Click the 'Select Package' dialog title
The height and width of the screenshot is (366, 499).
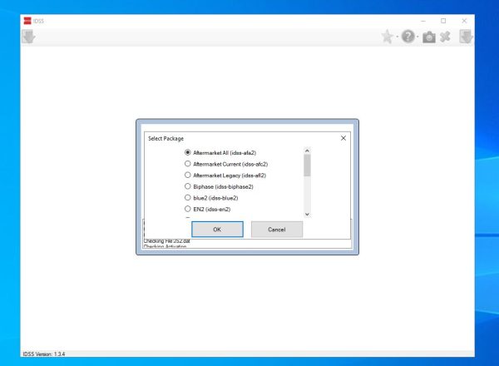tap(166, 138)
